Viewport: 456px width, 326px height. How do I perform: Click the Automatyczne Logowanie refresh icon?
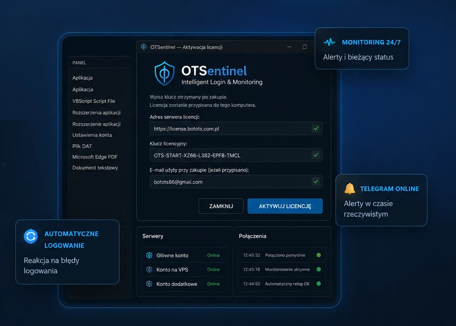[x=31, y=236]
